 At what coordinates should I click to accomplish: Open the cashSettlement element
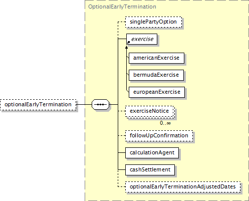[x=150, y=170]
